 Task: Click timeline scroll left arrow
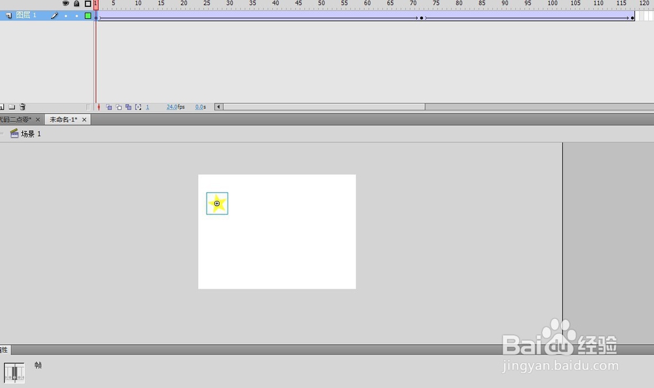[218, 107]
